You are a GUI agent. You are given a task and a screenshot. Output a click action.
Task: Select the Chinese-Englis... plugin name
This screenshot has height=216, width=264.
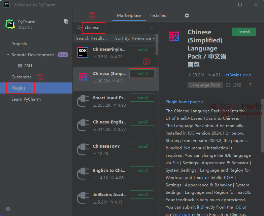tap(109, 122)
